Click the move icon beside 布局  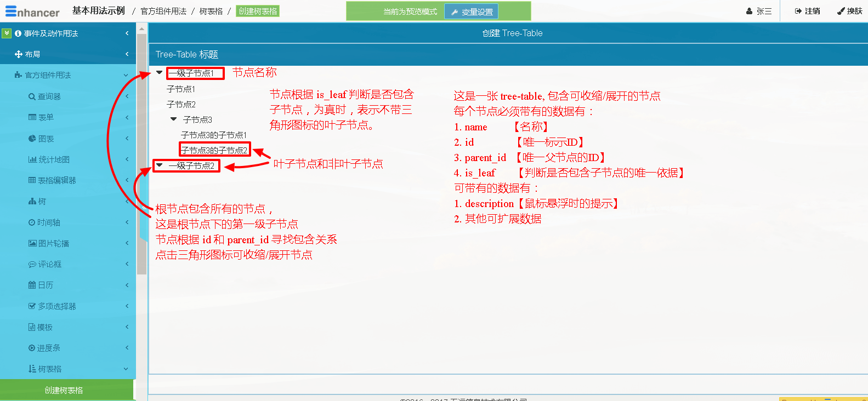click(x=19, y=54)
